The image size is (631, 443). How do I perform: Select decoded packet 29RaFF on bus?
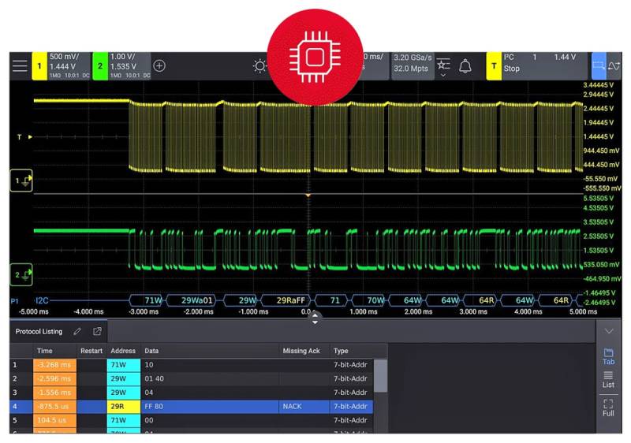(x=287, y=300)
